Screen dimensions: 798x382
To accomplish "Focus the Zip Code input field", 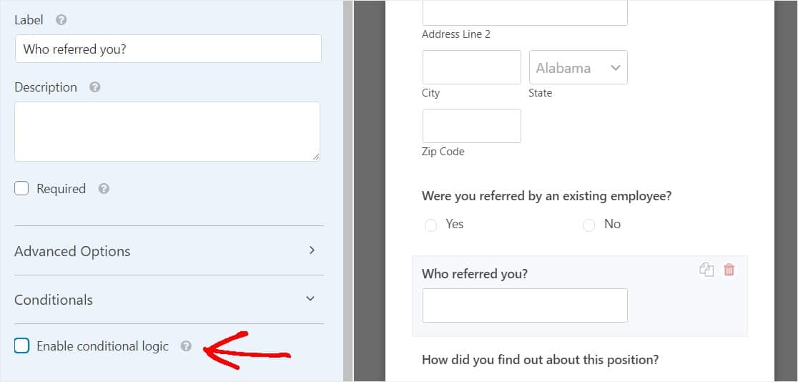I will click(x=472, y=126).
